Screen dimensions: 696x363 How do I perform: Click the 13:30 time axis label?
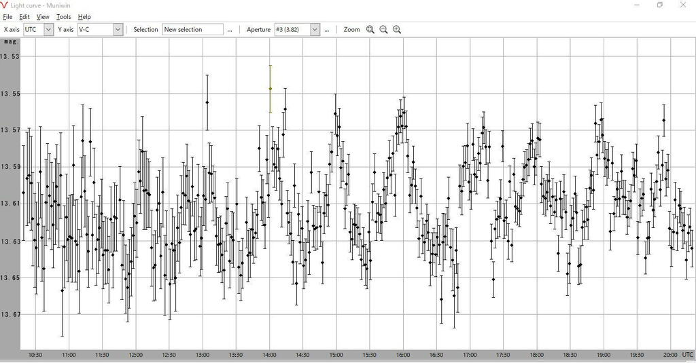pos(236,355)
